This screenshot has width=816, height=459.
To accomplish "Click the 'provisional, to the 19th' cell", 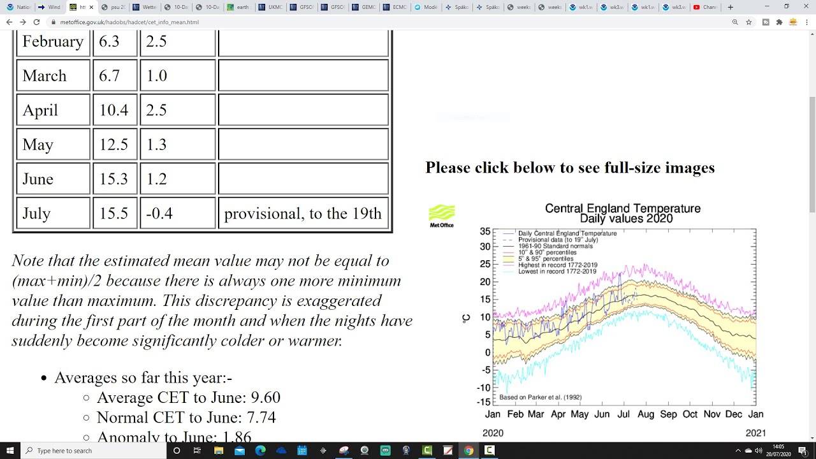I will [x=303, y=213].
